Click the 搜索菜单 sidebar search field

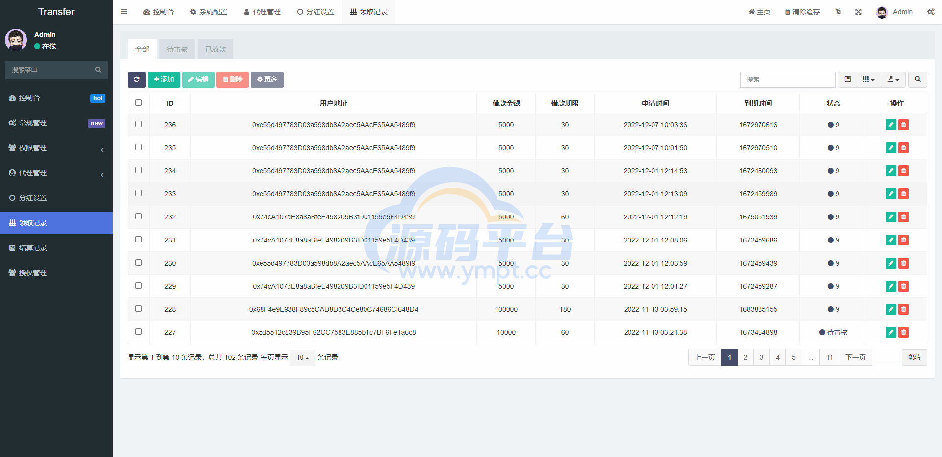click(56, 70)
